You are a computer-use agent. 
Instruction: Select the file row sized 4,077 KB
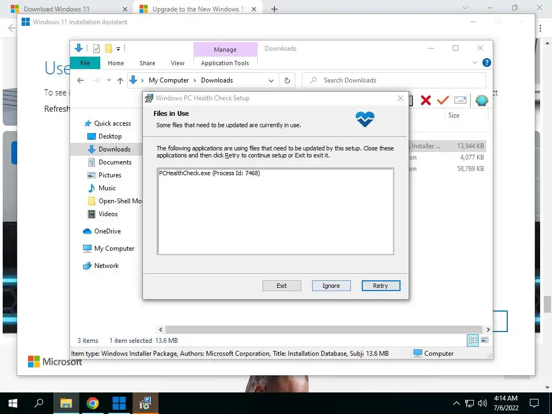447,157
